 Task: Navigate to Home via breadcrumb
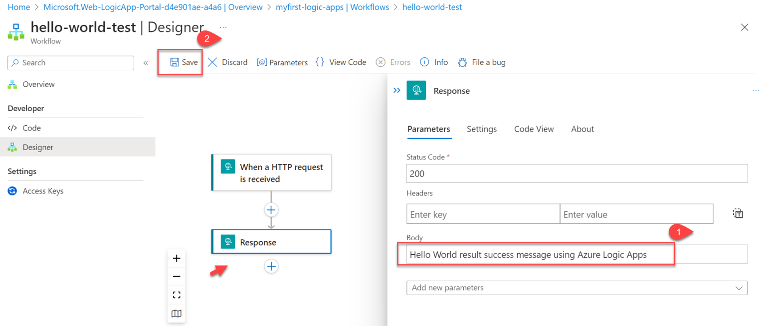point(18,7)
